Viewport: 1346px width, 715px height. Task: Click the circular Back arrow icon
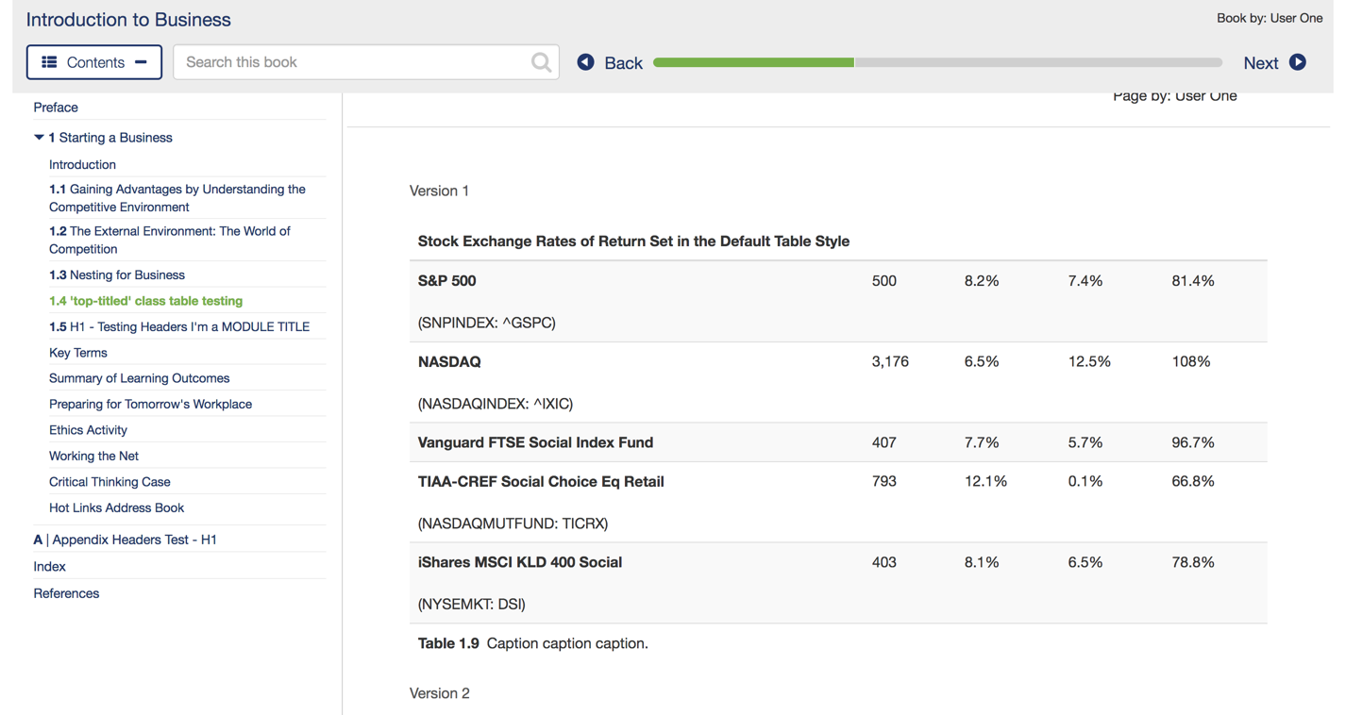tap(585, 62)
